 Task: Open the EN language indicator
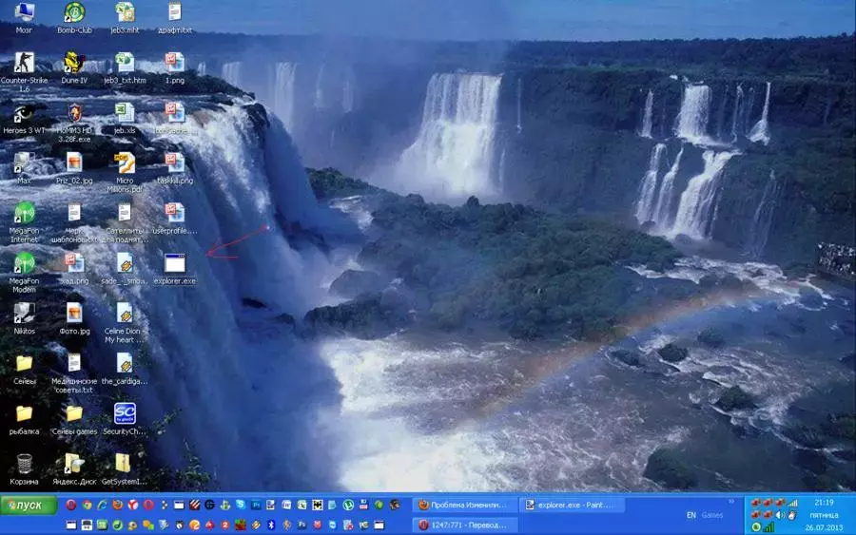691,515
